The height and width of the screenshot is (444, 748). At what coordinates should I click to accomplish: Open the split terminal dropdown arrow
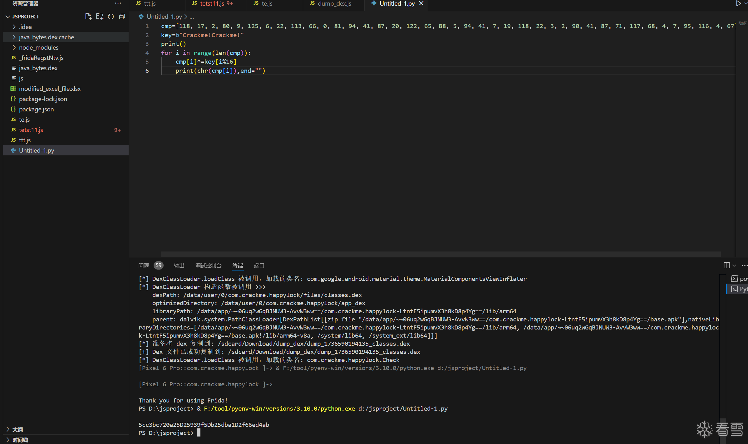(x=734, y=266)
